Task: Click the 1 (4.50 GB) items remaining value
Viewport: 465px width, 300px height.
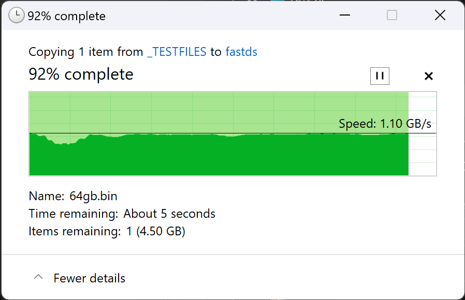Action: point(155,231)
